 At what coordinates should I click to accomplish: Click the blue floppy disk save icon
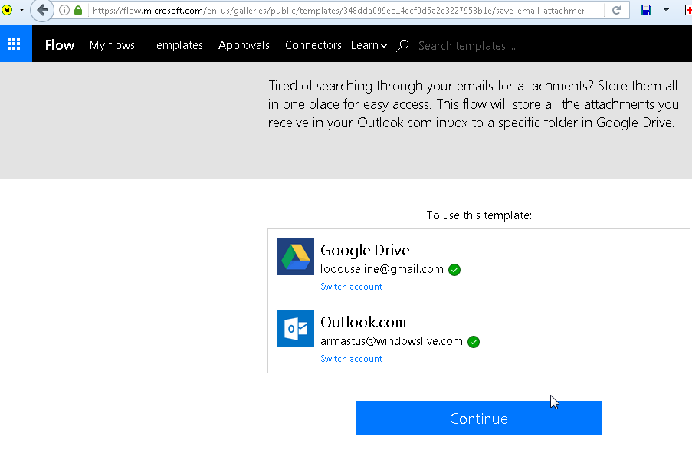click(x=646, y=10)
